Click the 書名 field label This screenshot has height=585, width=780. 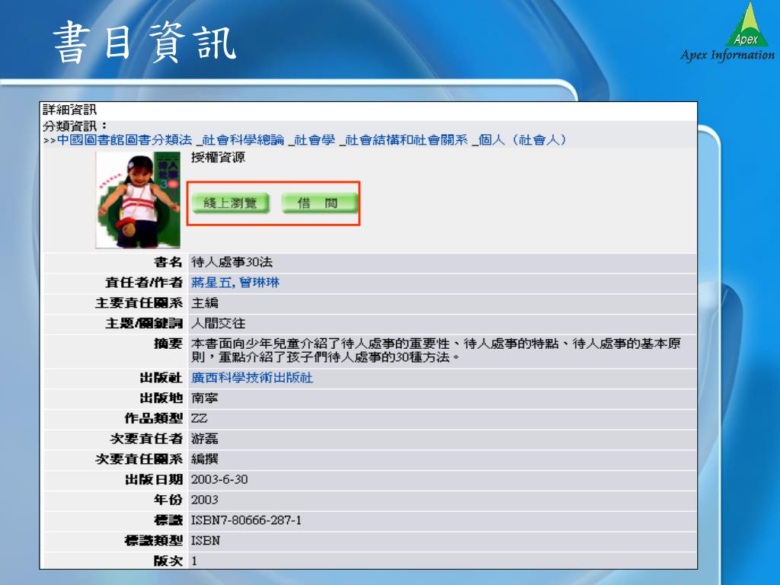(x=168, y=262)
